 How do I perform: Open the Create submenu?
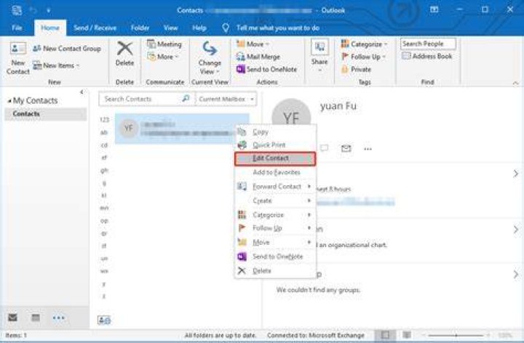tap(275, 201)
